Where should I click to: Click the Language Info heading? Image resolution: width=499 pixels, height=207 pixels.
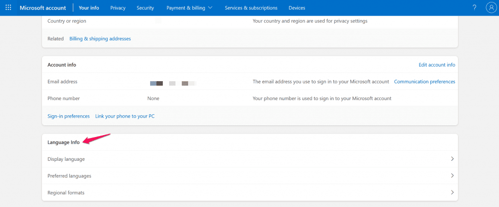coord(63,142)
